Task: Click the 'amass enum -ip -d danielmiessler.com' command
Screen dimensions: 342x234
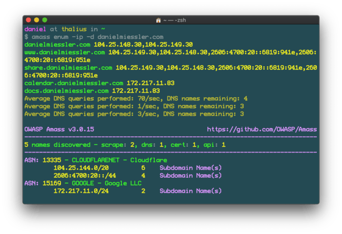Action: tap(97, 37)
